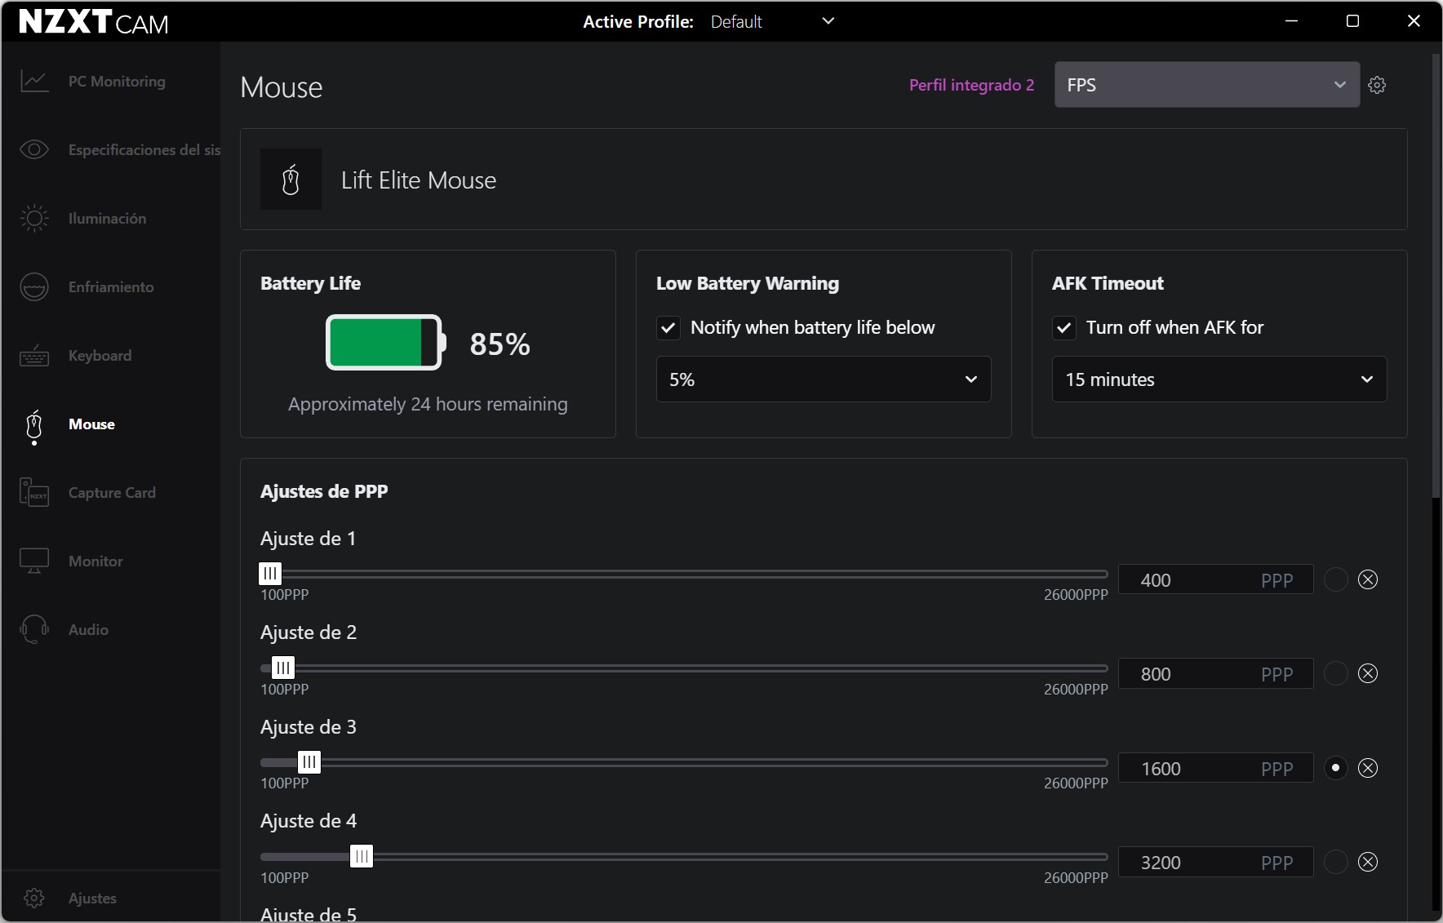
Task: Remove Ajuste de 1 with its X icon
Action: point(1368,579)
